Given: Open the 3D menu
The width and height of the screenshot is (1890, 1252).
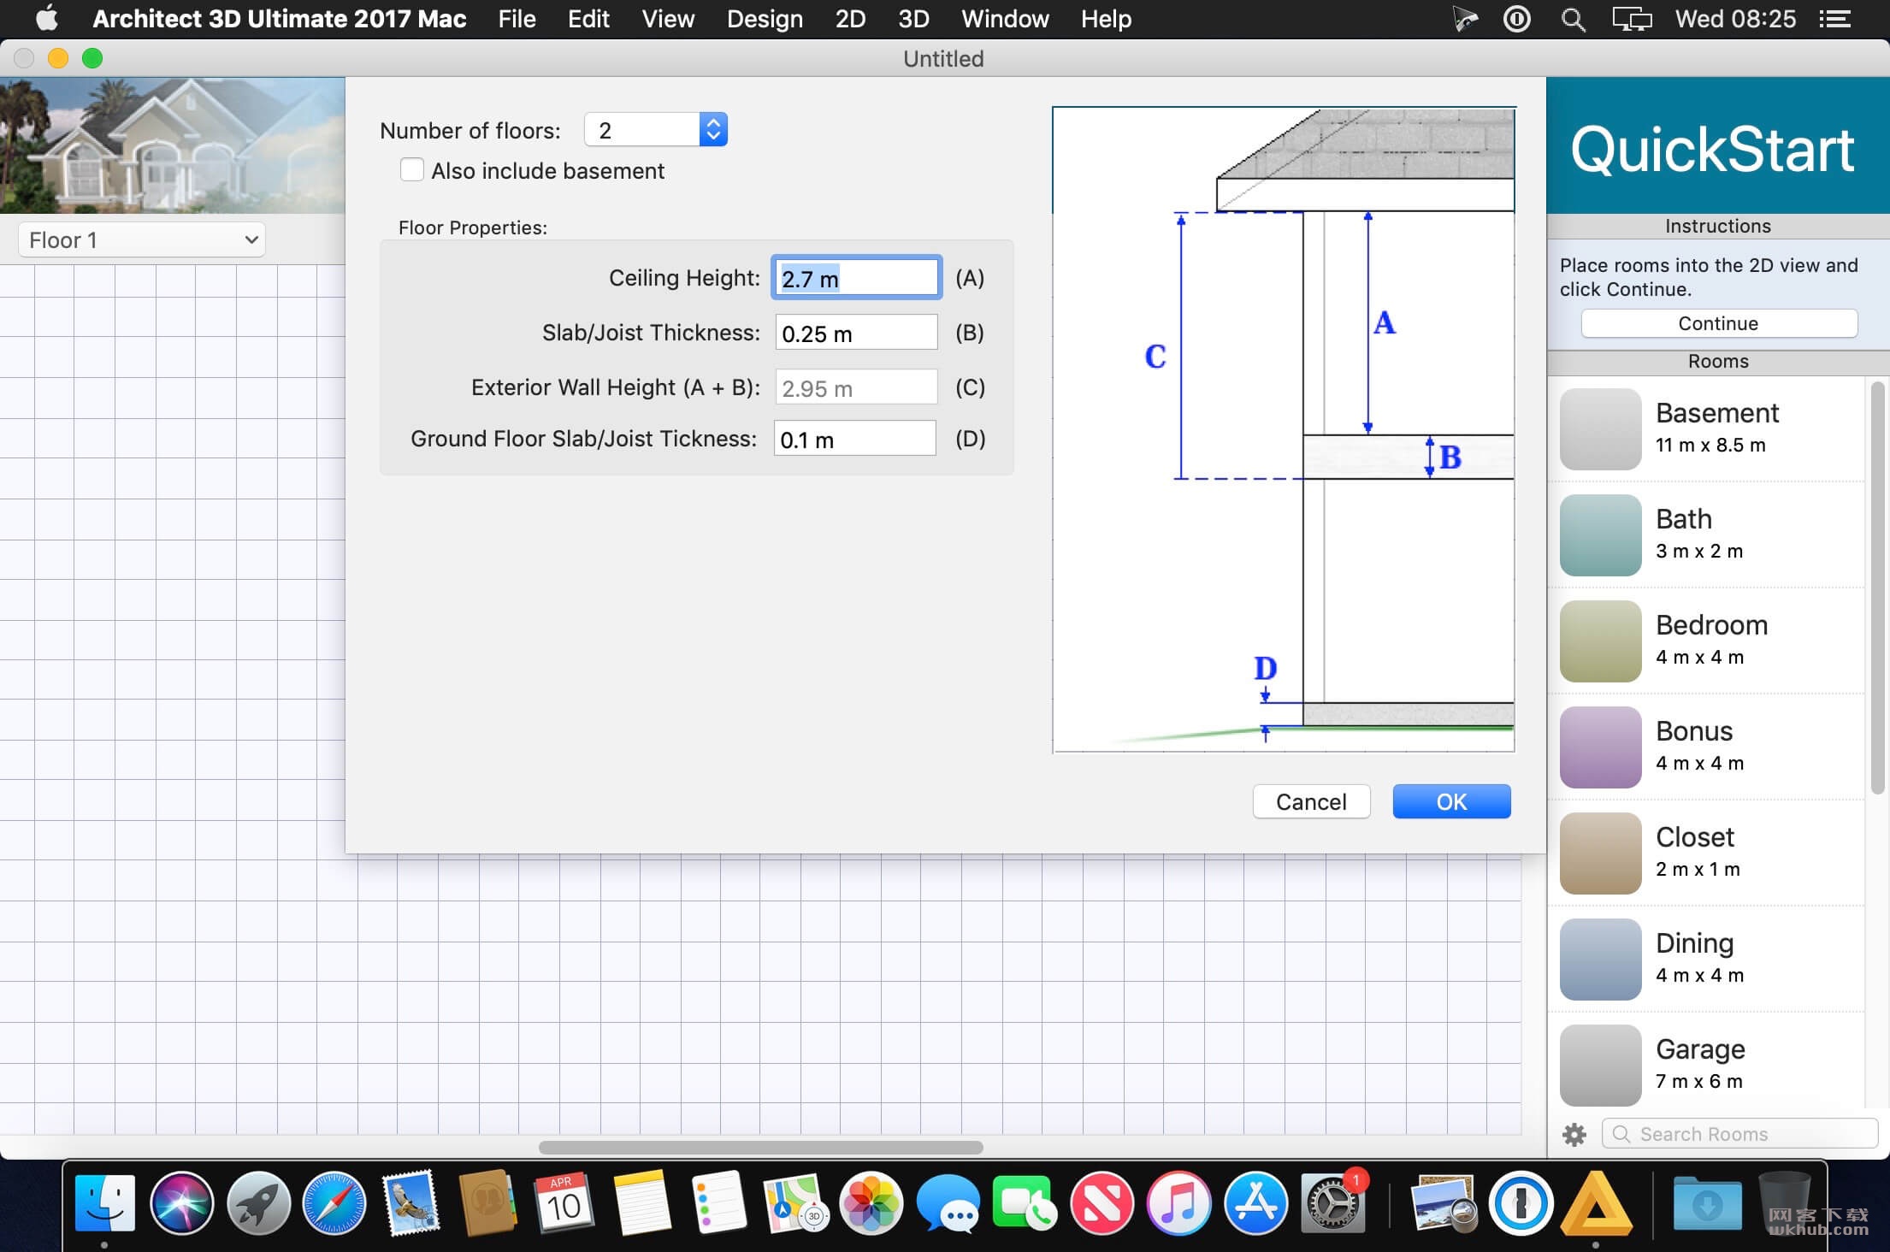Looking at the screenshot, I should tap(913, 19).
